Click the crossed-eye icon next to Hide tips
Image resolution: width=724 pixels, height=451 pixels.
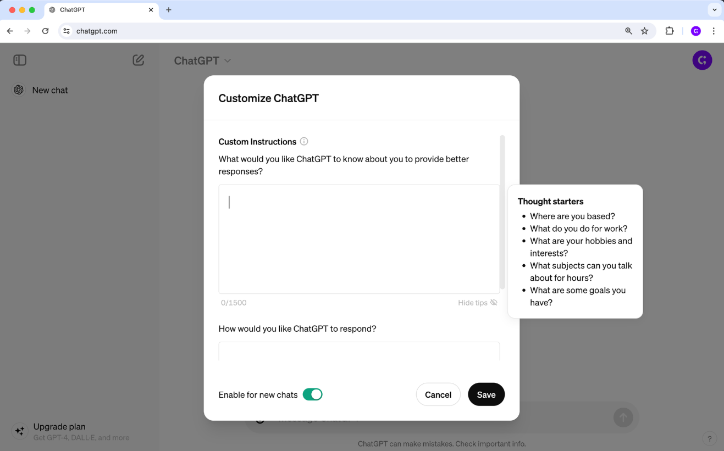tap(494, 303)
